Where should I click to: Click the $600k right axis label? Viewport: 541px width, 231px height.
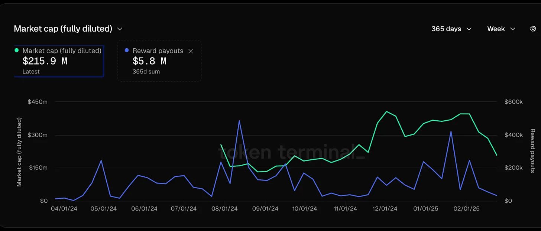(x=514, y=102)
